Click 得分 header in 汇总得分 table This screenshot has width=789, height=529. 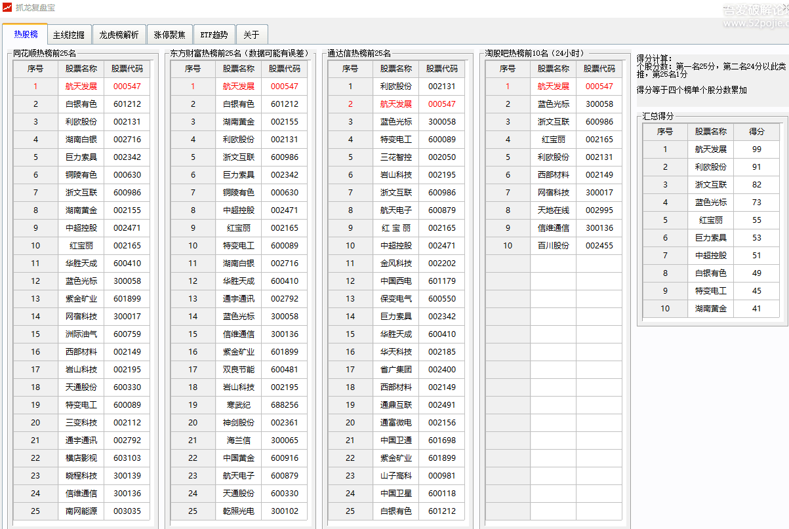click(x=757, y=131)
